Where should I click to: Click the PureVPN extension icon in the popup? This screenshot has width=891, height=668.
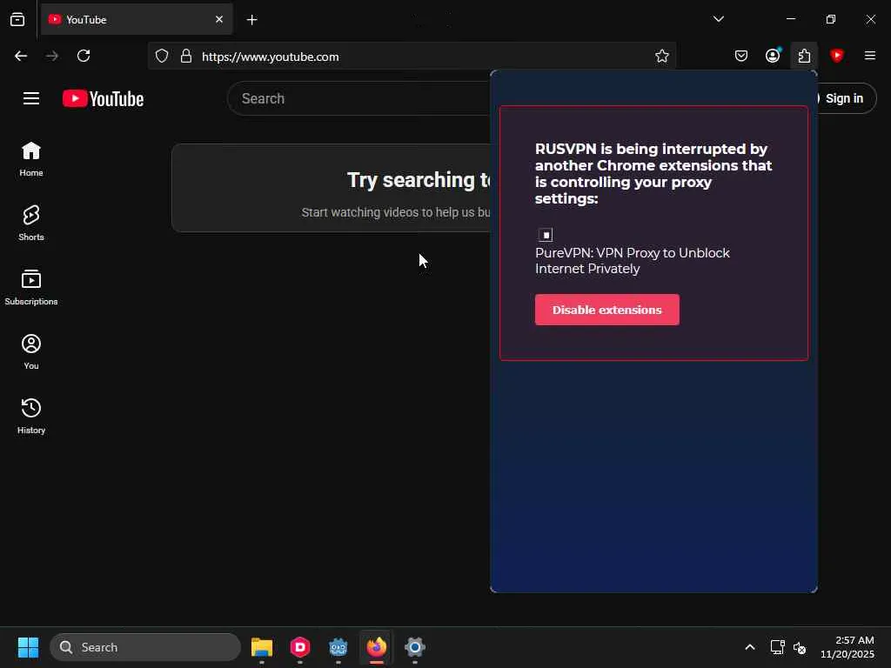[546, 235]
